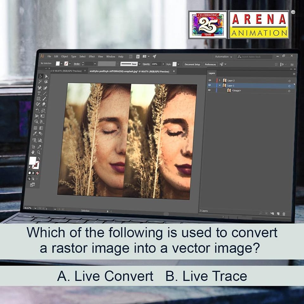Select the Rectangle tool

(x=39, y=99)
